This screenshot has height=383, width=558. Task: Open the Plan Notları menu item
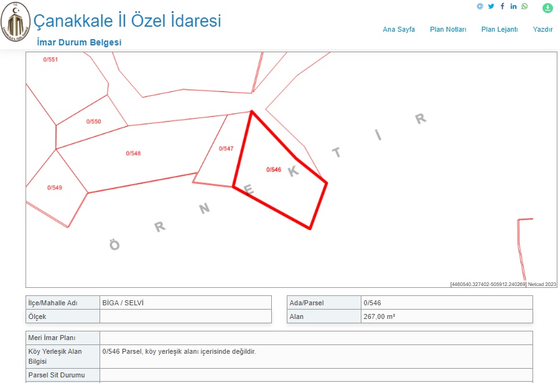448,29
